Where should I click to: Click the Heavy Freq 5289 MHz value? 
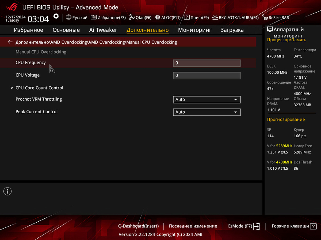302,152
